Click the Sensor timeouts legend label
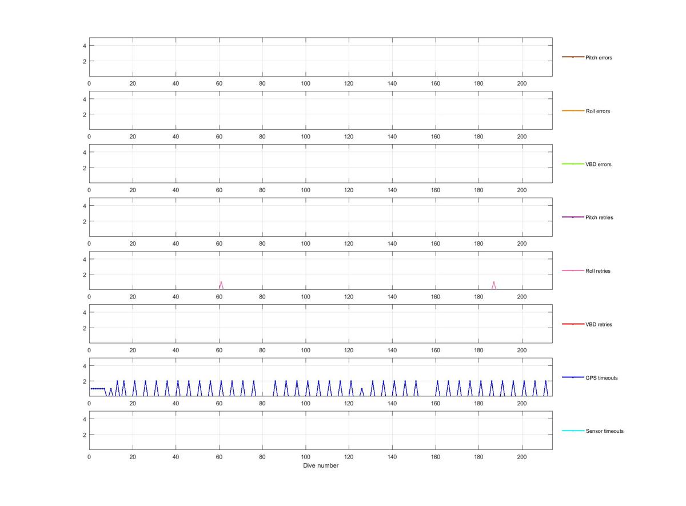Viewport: 686px width, 506px height. 605,431
